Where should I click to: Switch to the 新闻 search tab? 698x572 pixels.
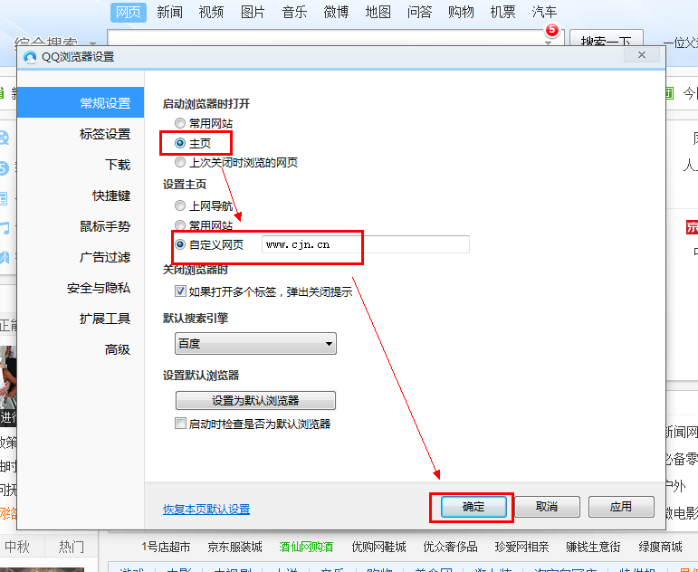pos(169,12)
